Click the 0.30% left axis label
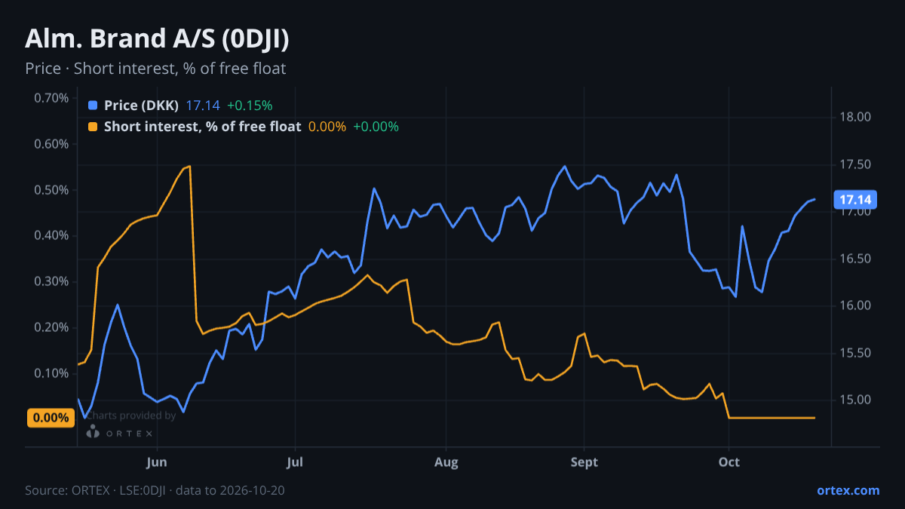 point(51,281)
